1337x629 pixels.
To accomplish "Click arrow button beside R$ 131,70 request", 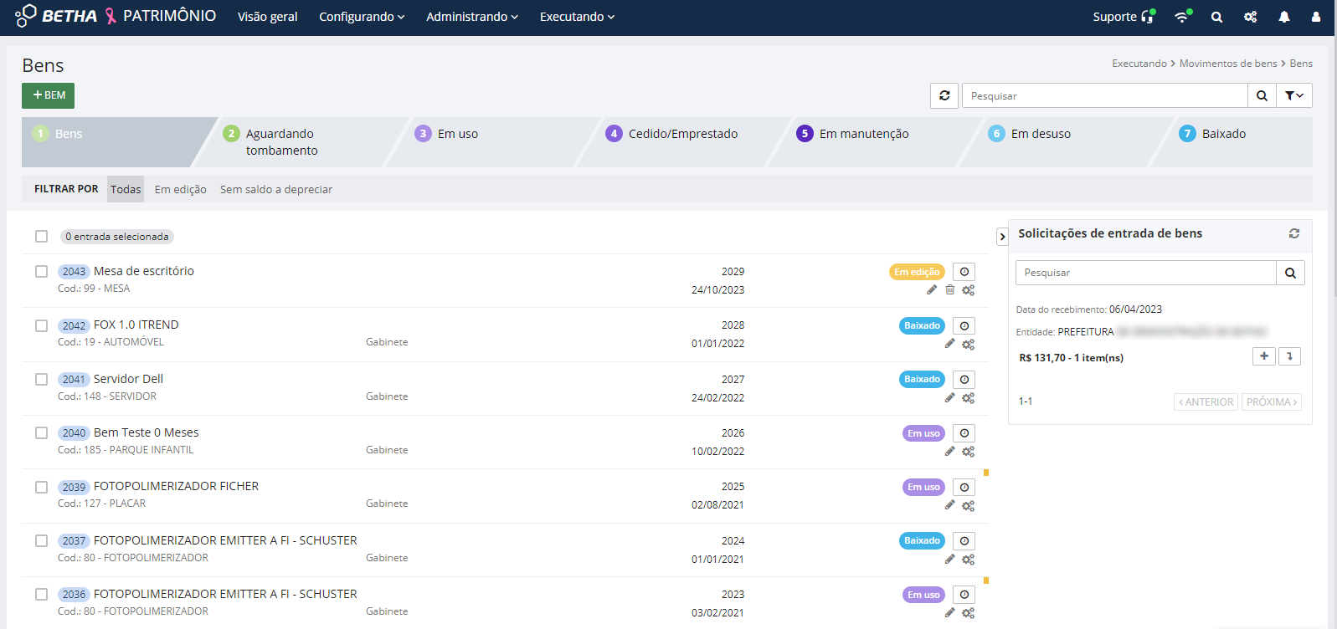I will pos(1289,356).
